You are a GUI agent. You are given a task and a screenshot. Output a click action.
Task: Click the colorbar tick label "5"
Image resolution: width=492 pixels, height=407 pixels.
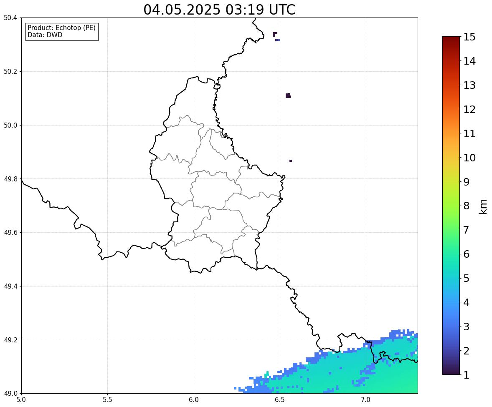(467, 278)
